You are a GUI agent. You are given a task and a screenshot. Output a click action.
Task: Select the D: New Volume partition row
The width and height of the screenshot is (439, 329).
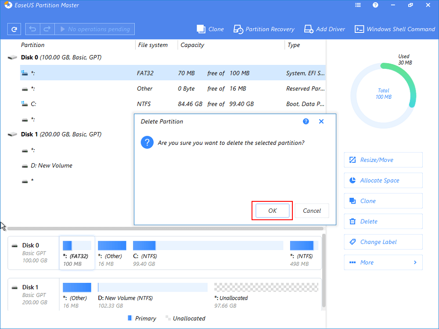click(x=51, y=166)
